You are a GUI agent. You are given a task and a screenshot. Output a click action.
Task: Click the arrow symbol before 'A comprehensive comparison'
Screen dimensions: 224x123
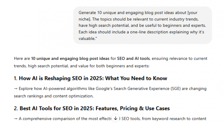click(16, 119)
